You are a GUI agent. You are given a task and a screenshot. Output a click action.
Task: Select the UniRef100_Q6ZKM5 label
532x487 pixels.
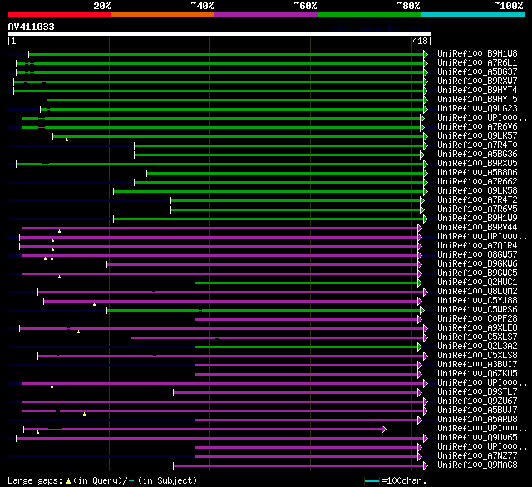point(477,374)
